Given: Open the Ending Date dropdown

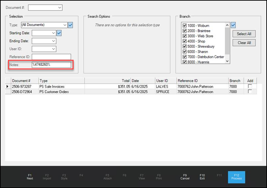Looking at the screenshot, I should (54, 41).
